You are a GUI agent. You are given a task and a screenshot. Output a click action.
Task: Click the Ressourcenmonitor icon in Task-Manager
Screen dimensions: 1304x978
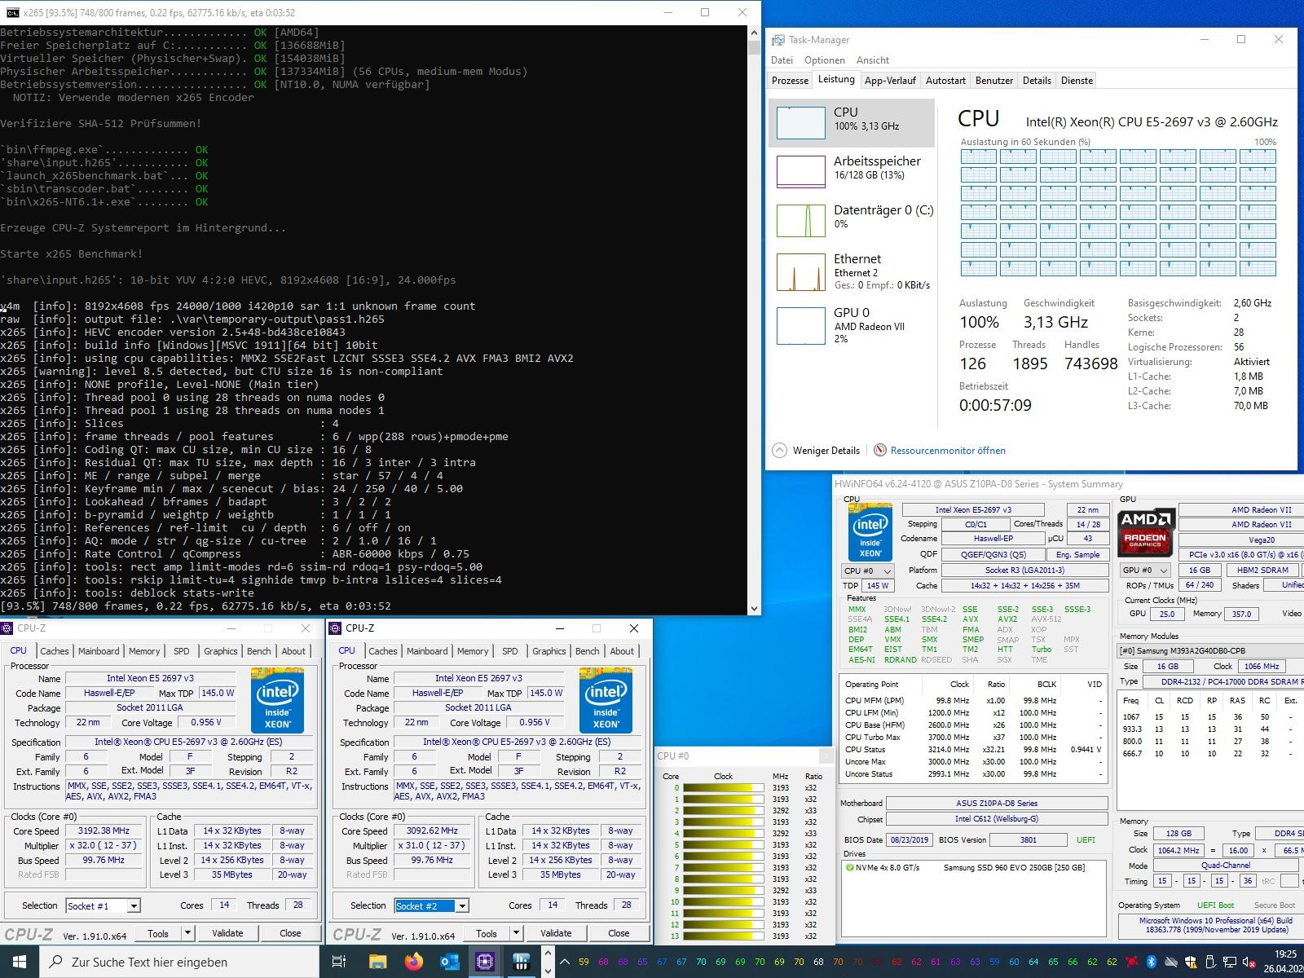coord(880,450)
